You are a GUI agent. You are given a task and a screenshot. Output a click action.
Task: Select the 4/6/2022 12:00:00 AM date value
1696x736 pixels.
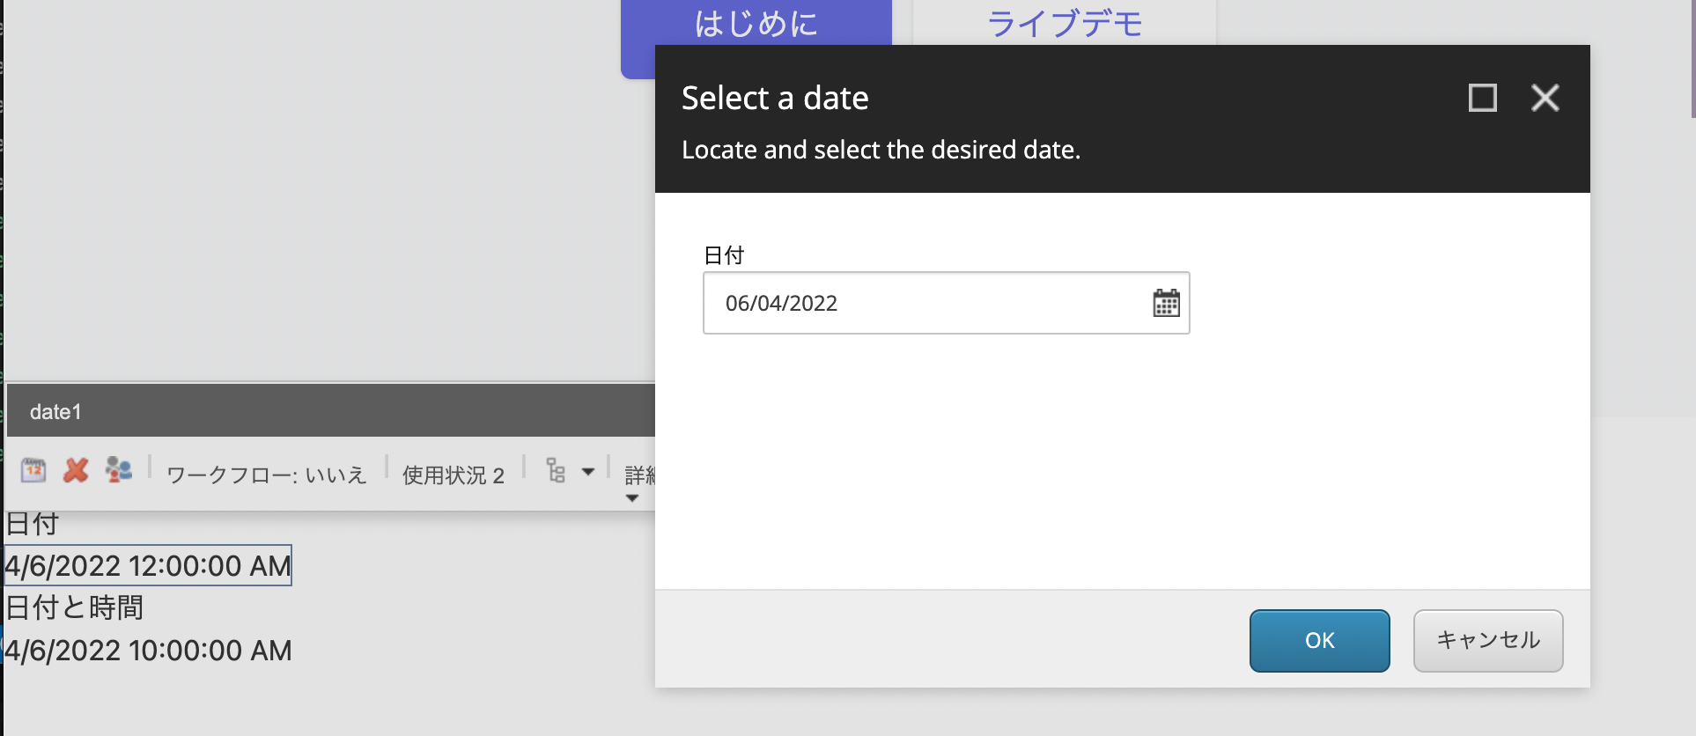click(148, 565)
